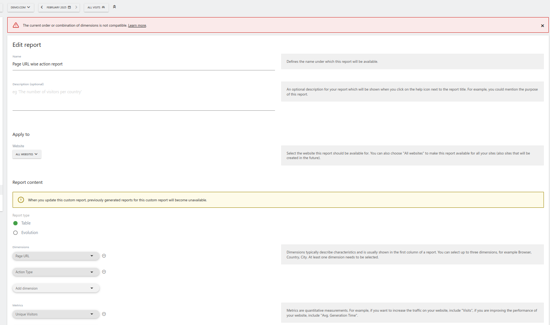550x325 pixels.
Task: Open the Page URL dimension dropdown
Action: click(56, 256)
